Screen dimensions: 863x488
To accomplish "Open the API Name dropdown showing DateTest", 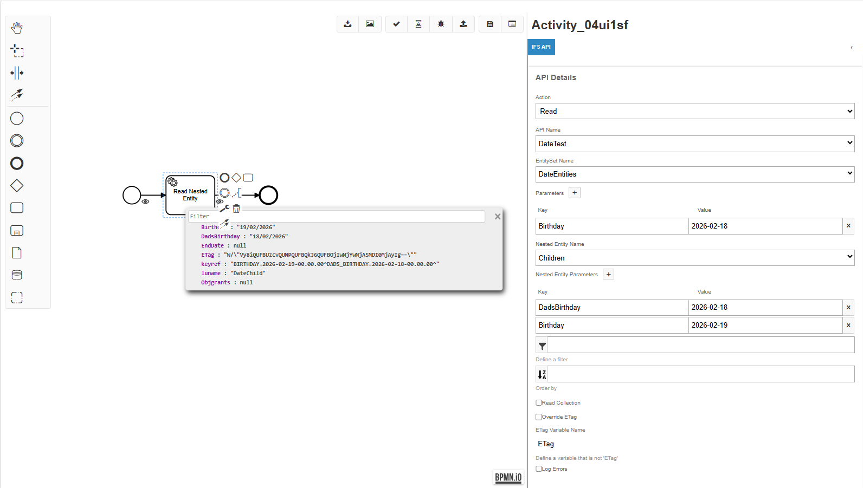I will [695, 144].
